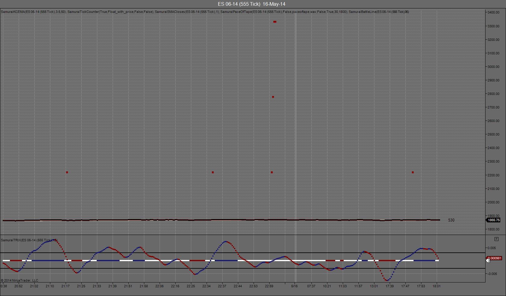Screen dimensions: 506x296
Task: Click the 0.005 TRIX axis label
Action: (492, 248)
